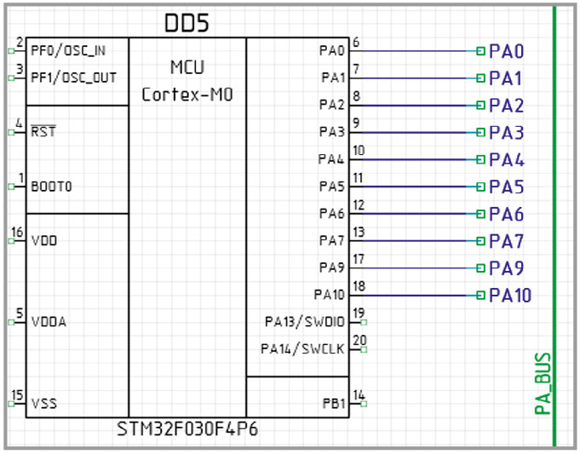
Task: Select the blue PA3 net label
Action: (x=507, y=133)
